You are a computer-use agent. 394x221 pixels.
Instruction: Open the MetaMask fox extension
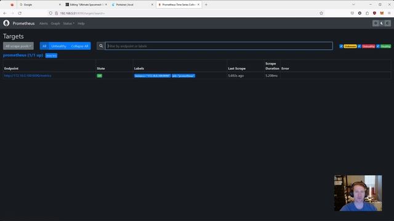coord(382,13)
